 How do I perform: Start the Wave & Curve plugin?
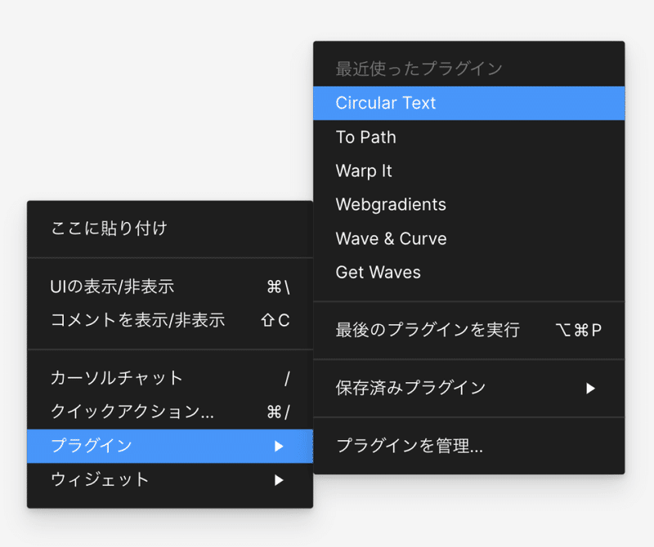pos(468,238)
